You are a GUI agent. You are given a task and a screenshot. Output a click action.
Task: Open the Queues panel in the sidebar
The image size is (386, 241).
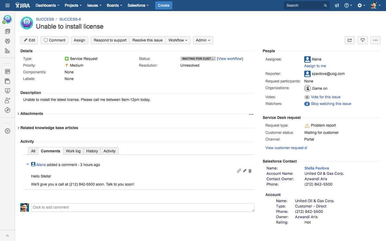pos(7,31)
